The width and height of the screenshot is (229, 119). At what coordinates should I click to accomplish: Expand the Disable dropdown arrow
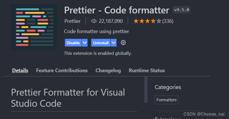(x=85, y=43)
